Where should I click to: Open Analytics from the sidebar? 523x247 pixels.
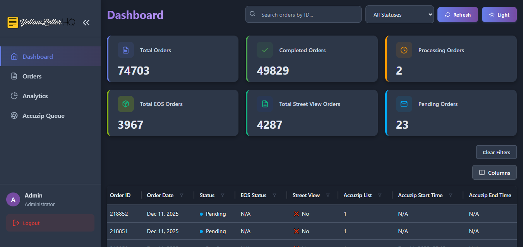pyautogui.click(x=35, y=96)
